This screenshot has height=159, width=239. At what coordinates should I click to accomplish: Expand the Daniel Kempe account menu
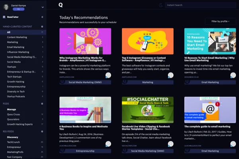43,7
